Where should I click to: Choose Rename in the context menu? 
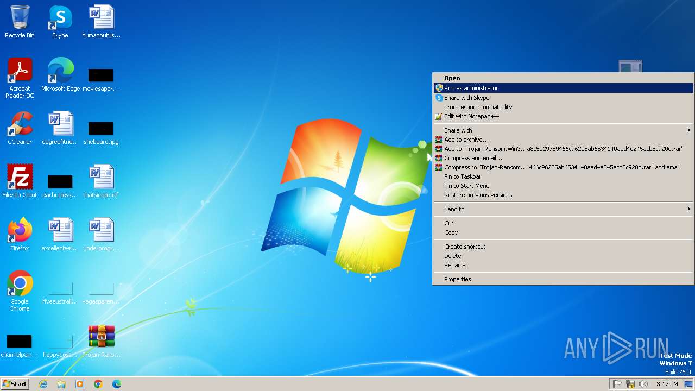(x=563, y=265)
